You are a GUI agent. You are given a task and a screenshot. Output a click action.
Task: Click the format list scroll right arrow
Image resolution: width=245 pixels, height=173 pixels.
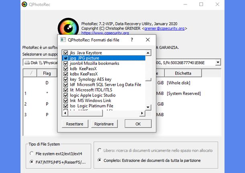point(142,113)
